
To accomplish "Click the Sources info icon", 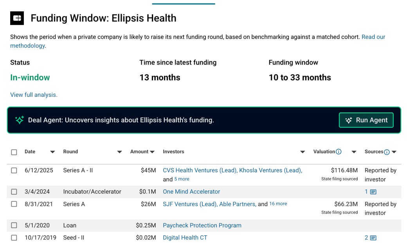I will point(387,152).
